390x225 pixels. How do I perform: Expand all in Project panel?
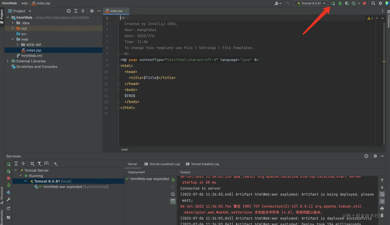click(x=76, y=11)
